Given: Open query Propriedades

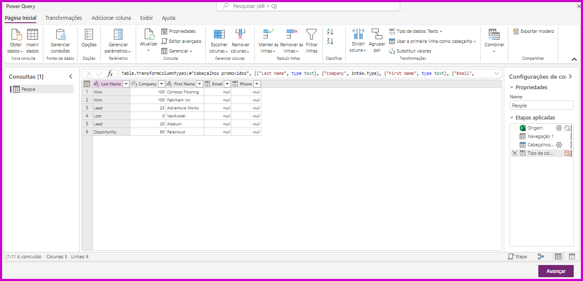Looking at the screenshot, I should click(179, 31).
